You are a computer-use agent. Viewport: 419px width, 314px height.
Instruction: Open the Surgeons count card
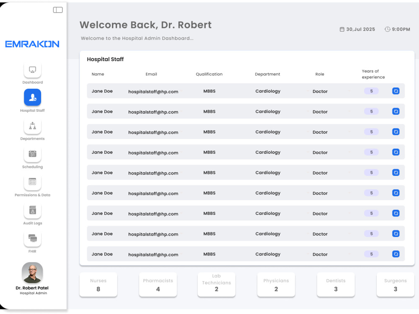click(396, 285)
